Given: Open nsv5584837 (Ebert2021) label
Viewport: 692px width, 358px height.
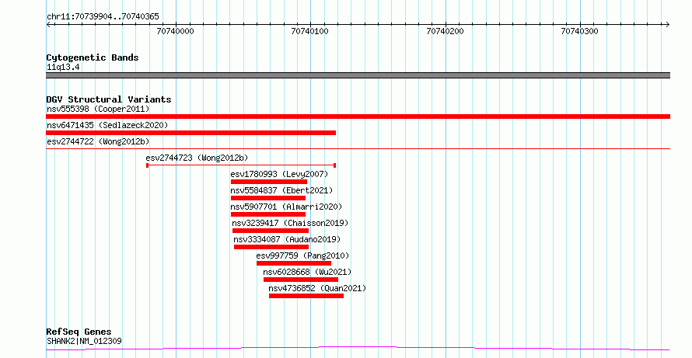Looking at the screenshot, I should click(x=281, y=190).
